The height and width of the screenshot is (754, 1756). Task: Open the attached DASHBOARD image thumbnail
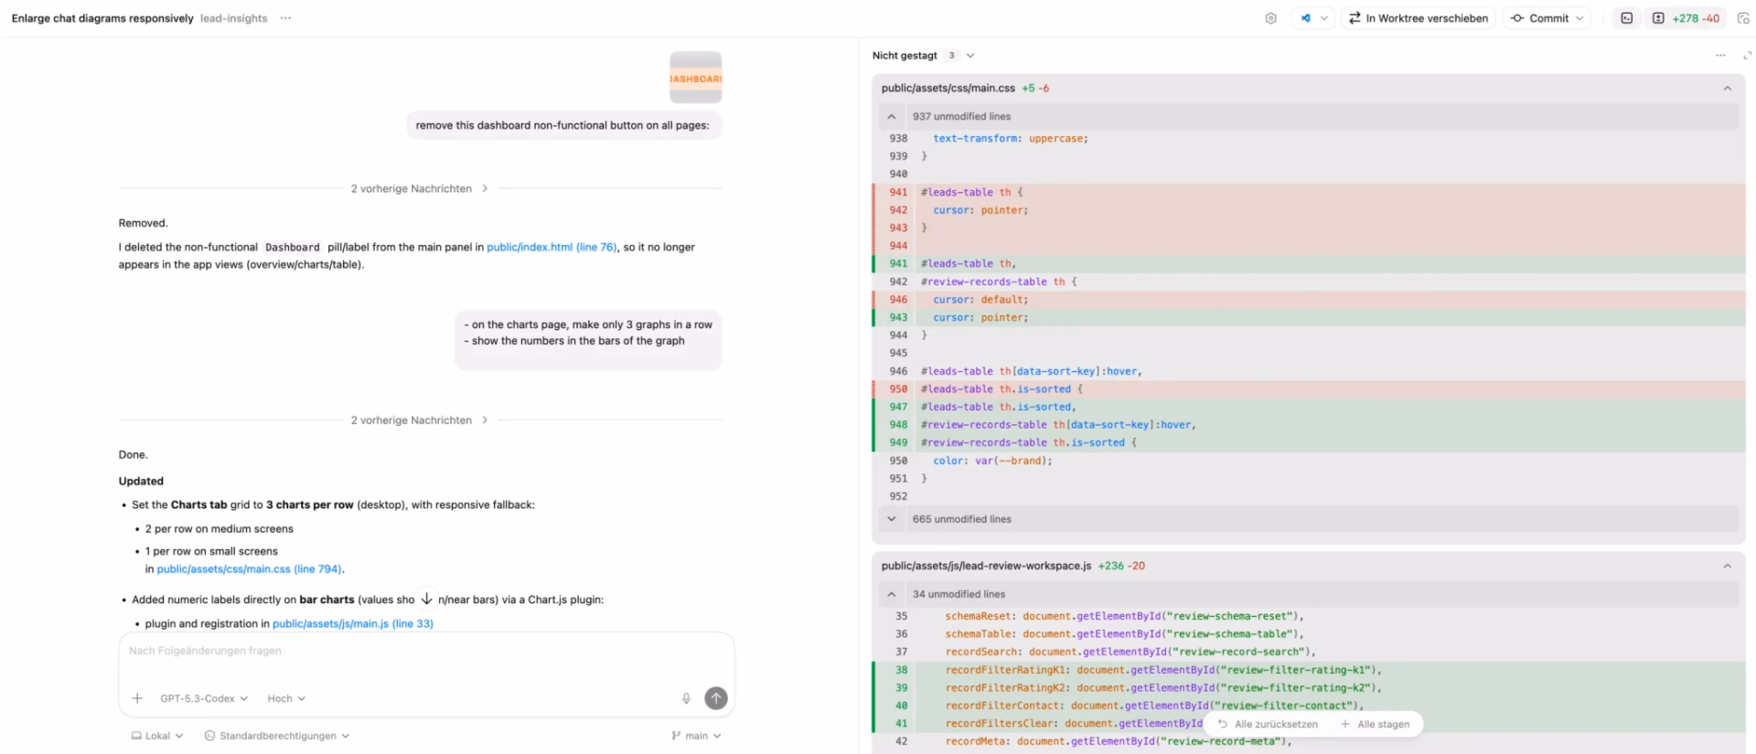pyautogui.click(x=695, y=78)
